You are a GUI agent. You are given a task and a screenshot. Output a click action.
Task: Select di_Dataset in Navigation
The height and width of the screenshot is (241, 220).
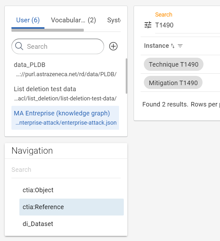pos(38,224)
